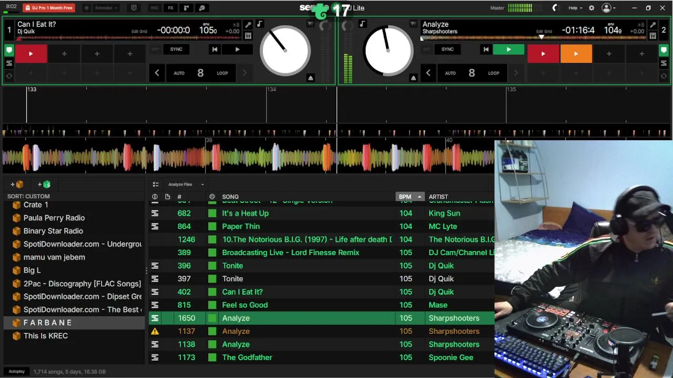Toggle the AUTO loop on deck 1
This screenshot has height=378, width=673.
click(179, 73)
